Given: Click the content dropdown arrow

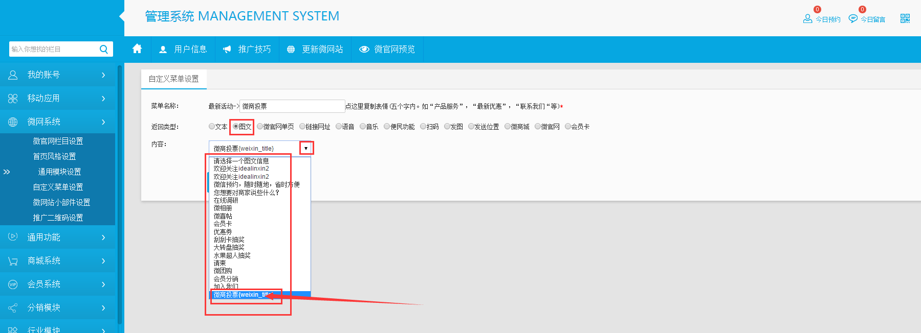Looking at the screenshot, I should [x=306, y=148].
